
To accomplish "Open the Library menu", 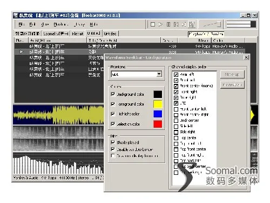I will (79, 24).
